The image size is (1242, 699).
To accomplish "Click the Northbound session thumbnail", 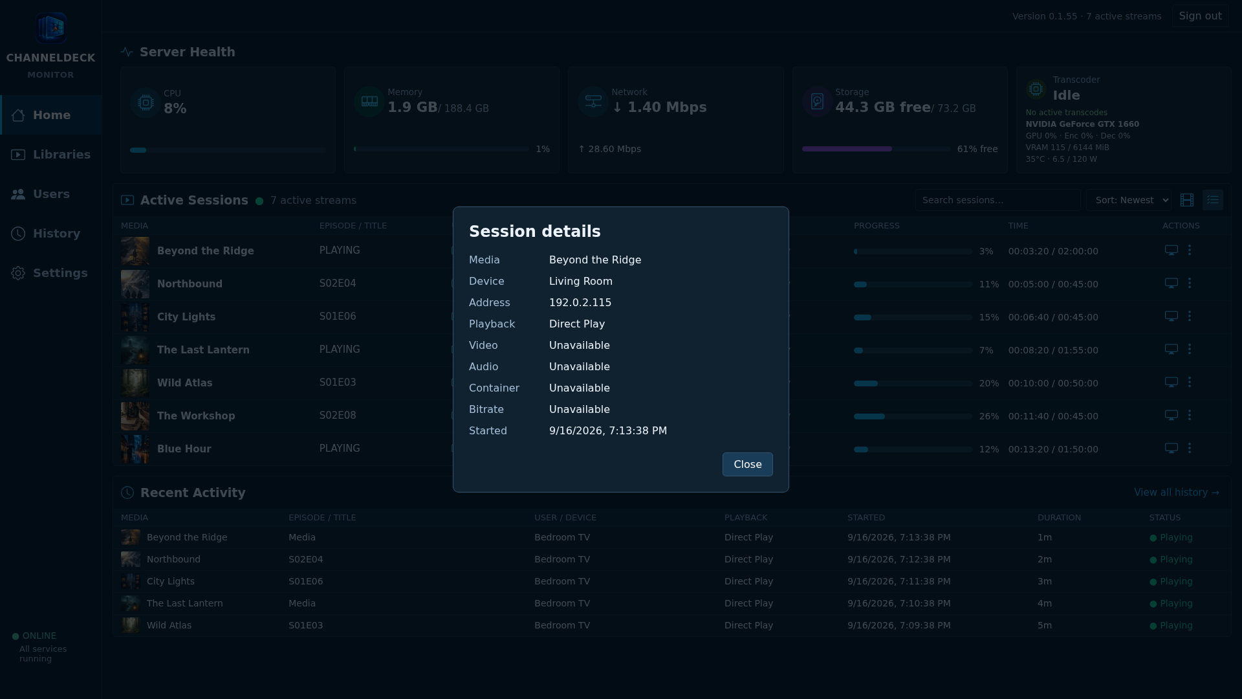I will [x=135, y=284].
